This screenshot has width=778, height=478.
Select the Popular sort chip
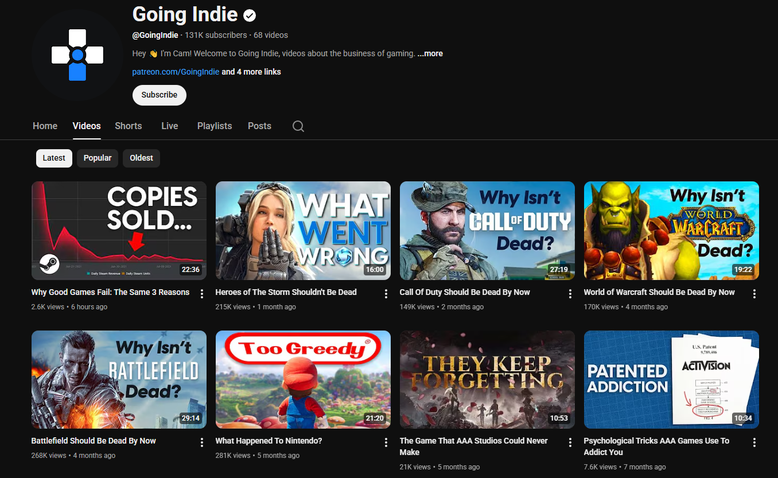(98, 158)
